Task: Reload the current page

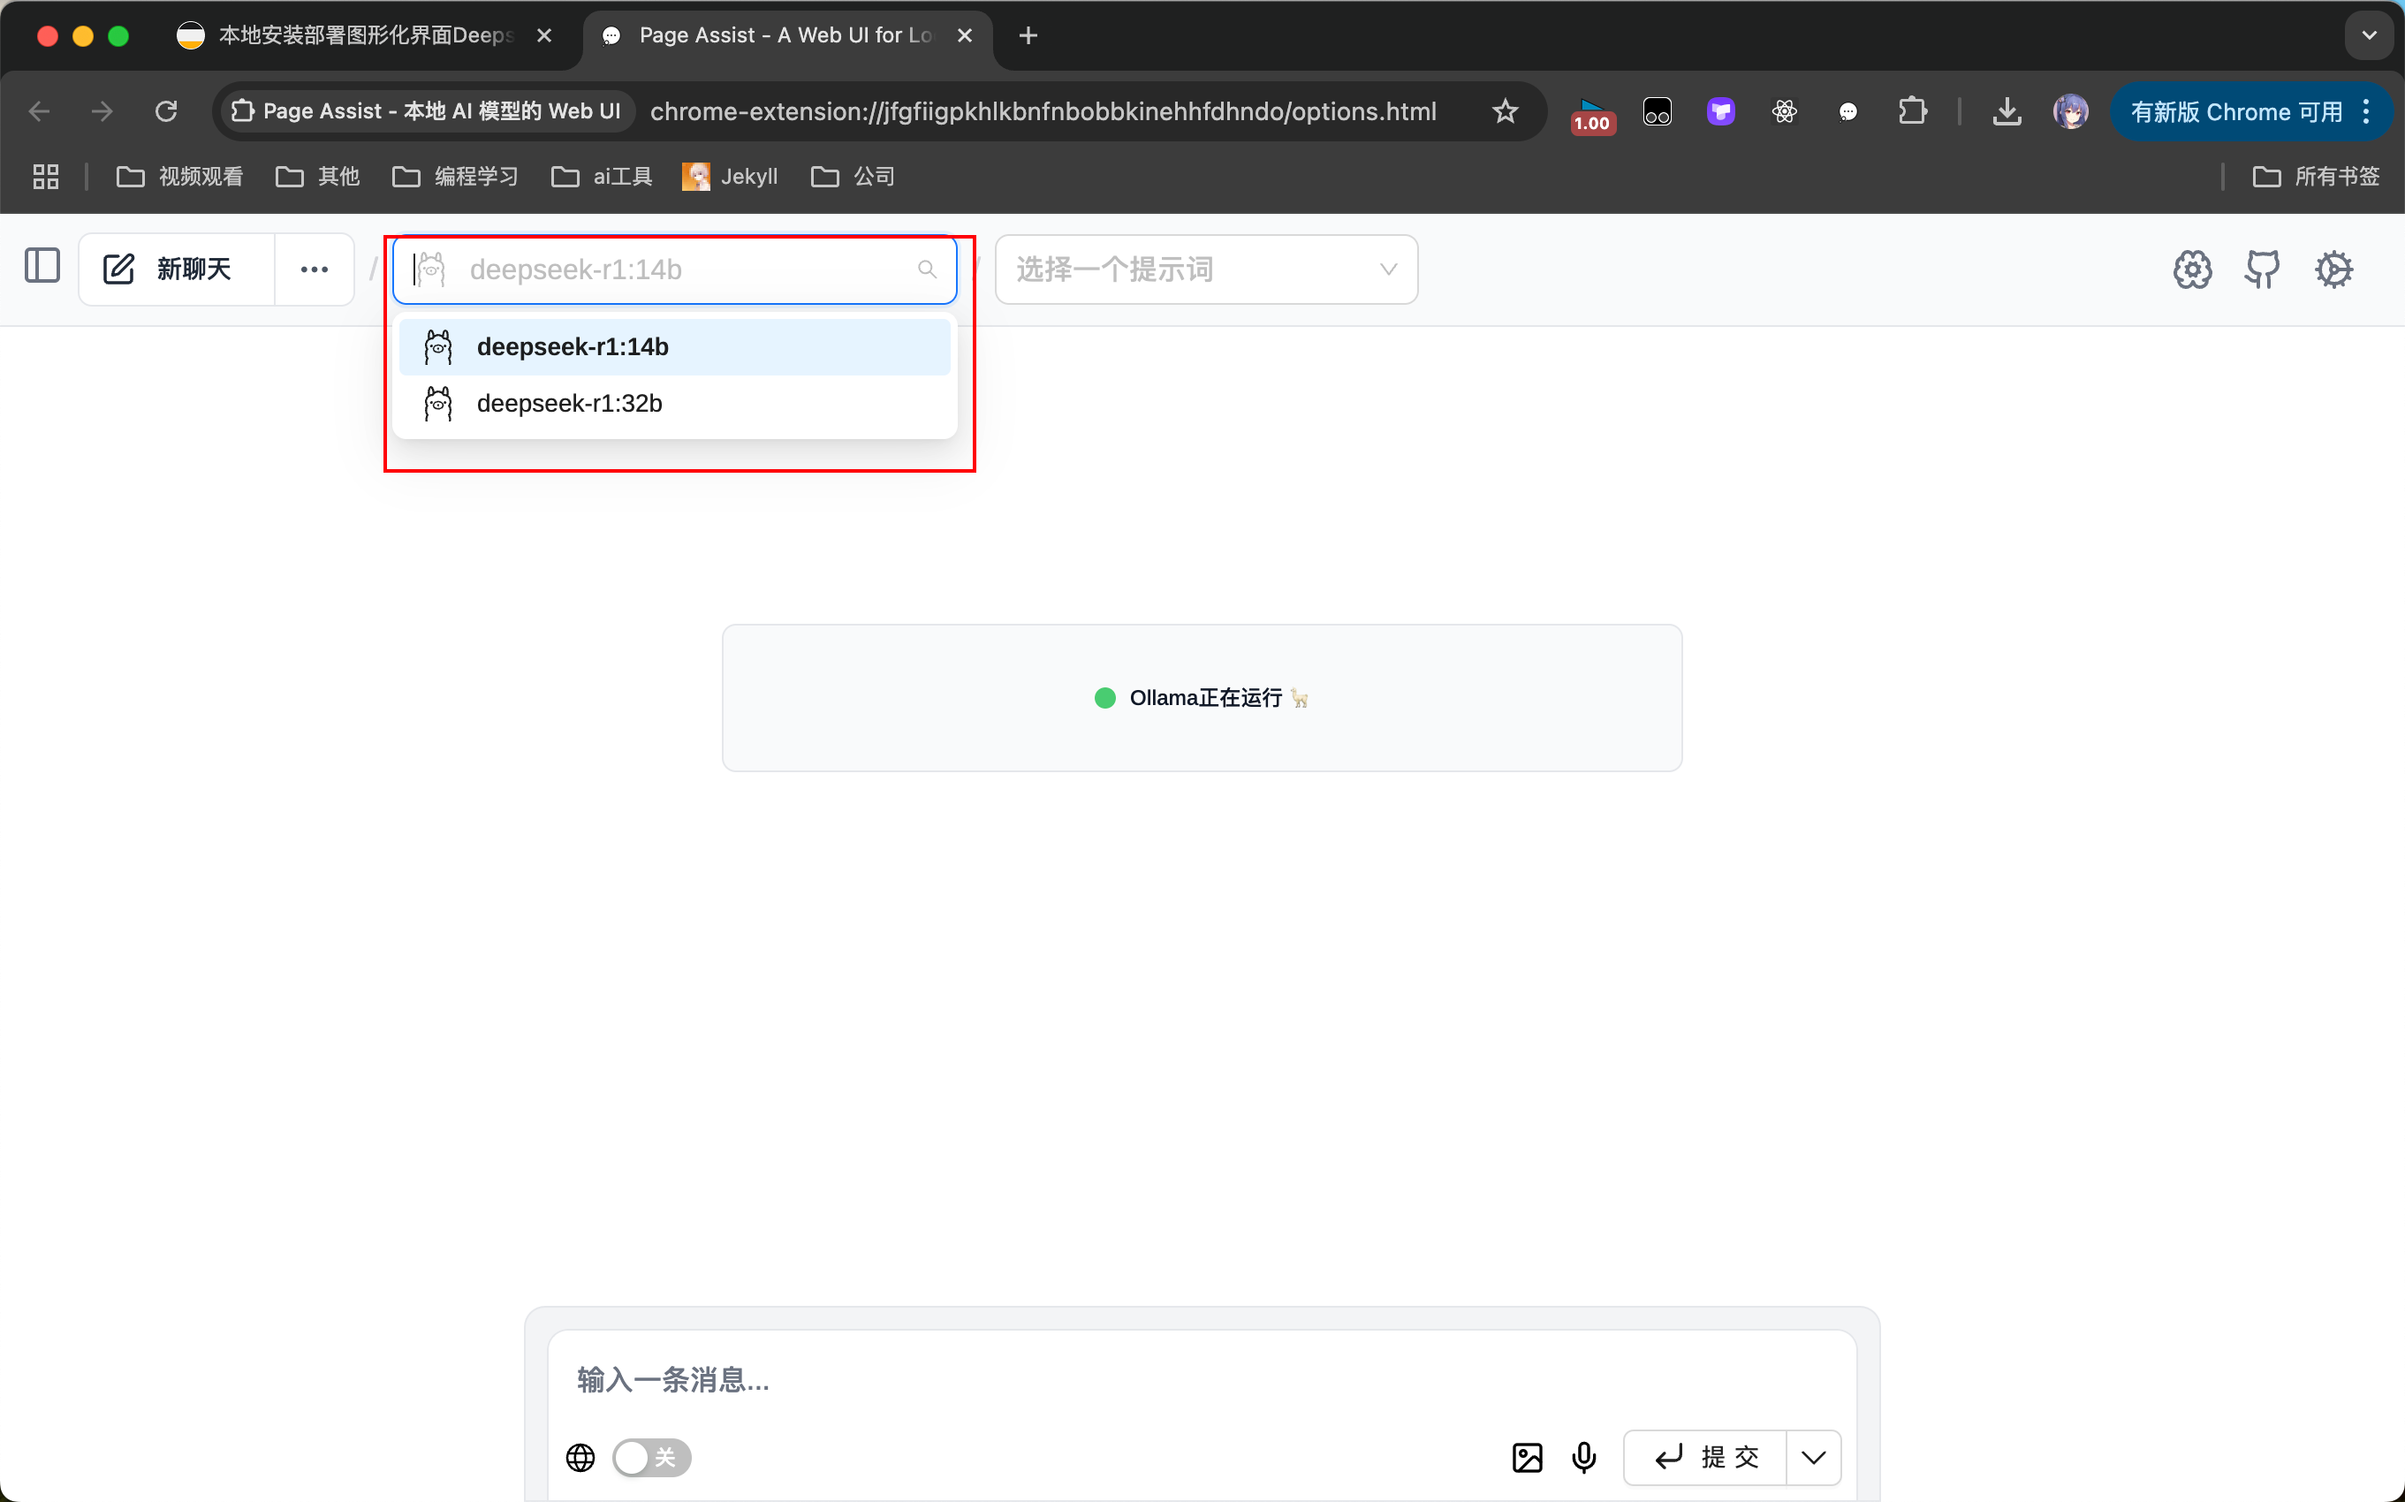Action: 166,111
